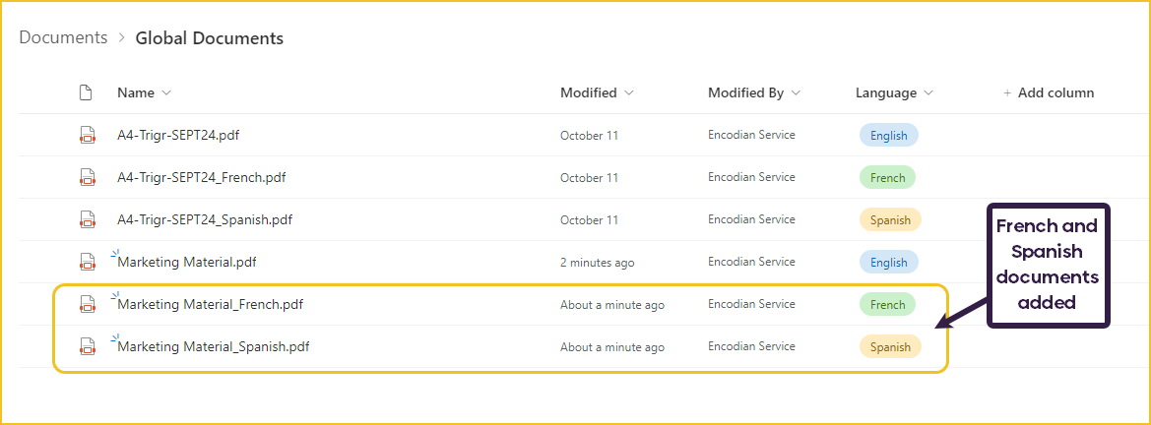Open the Name column sort dropdown
The width and height of the screenshot is (1151, 425).
[x=165, y=93]
